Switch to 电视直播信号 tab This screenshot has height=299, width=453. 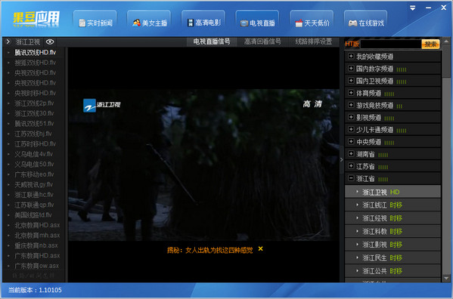[x=212, y=42]
